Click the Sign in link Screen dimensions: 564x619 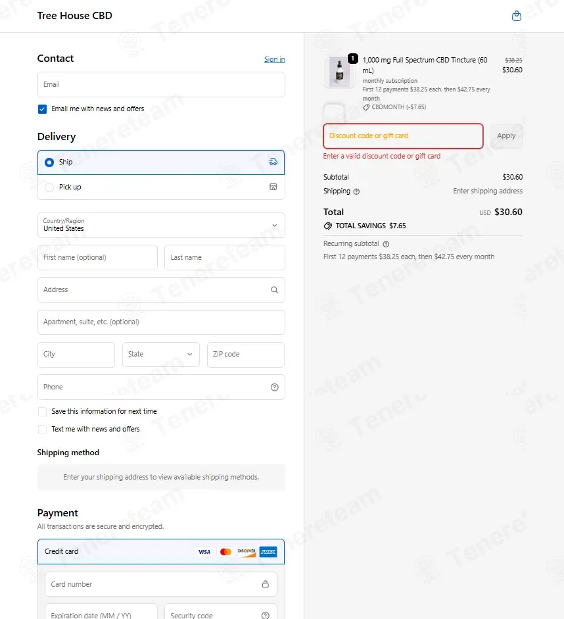[274, 59]
